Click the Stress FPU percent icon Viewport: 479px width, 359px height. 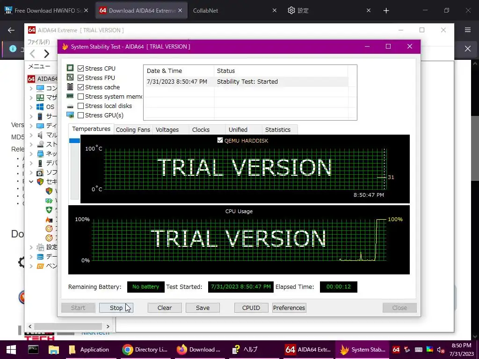70,77
